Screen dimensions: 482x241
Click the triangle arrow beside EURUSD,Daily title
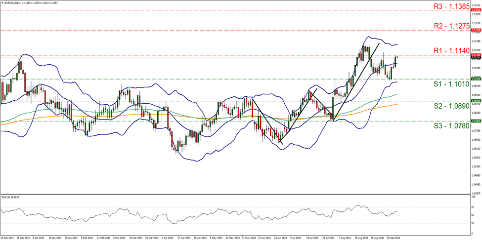tap(2, 2)
